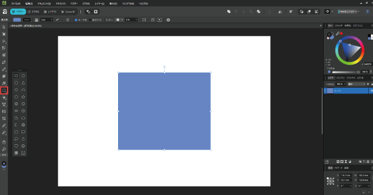Expand PNG export preset dropdown arrow
Screen dimensions: 373x195
pyautogui.click(x=359, y=12)
